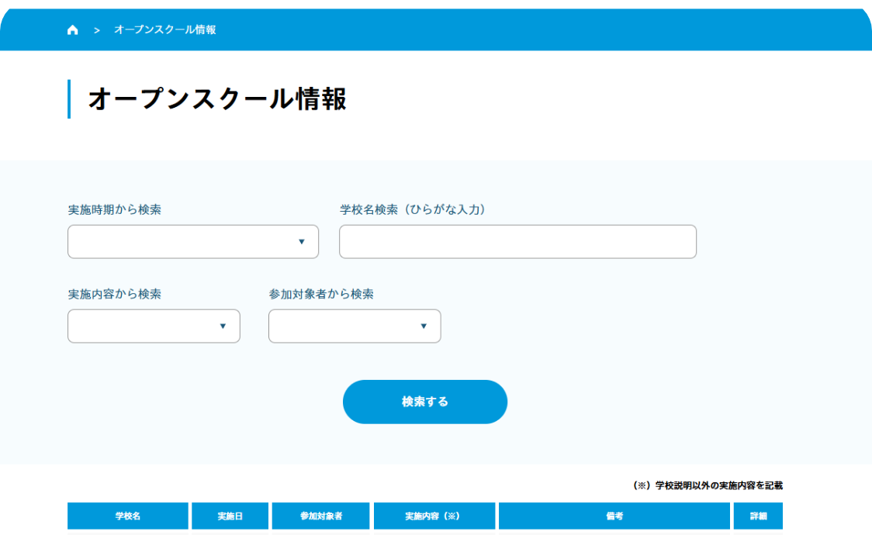Image resolution: width=872 pixels, height=535 pixels.
Task: Open the 参加対象者から検索 select box
Action: tap(354, 326)
